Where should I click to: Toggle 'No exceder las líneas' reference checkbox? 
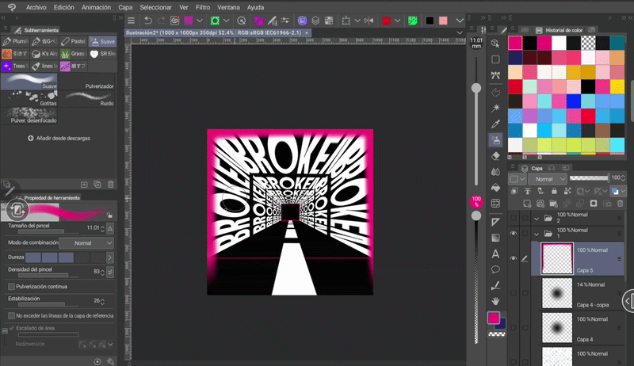tap(11, 315)
